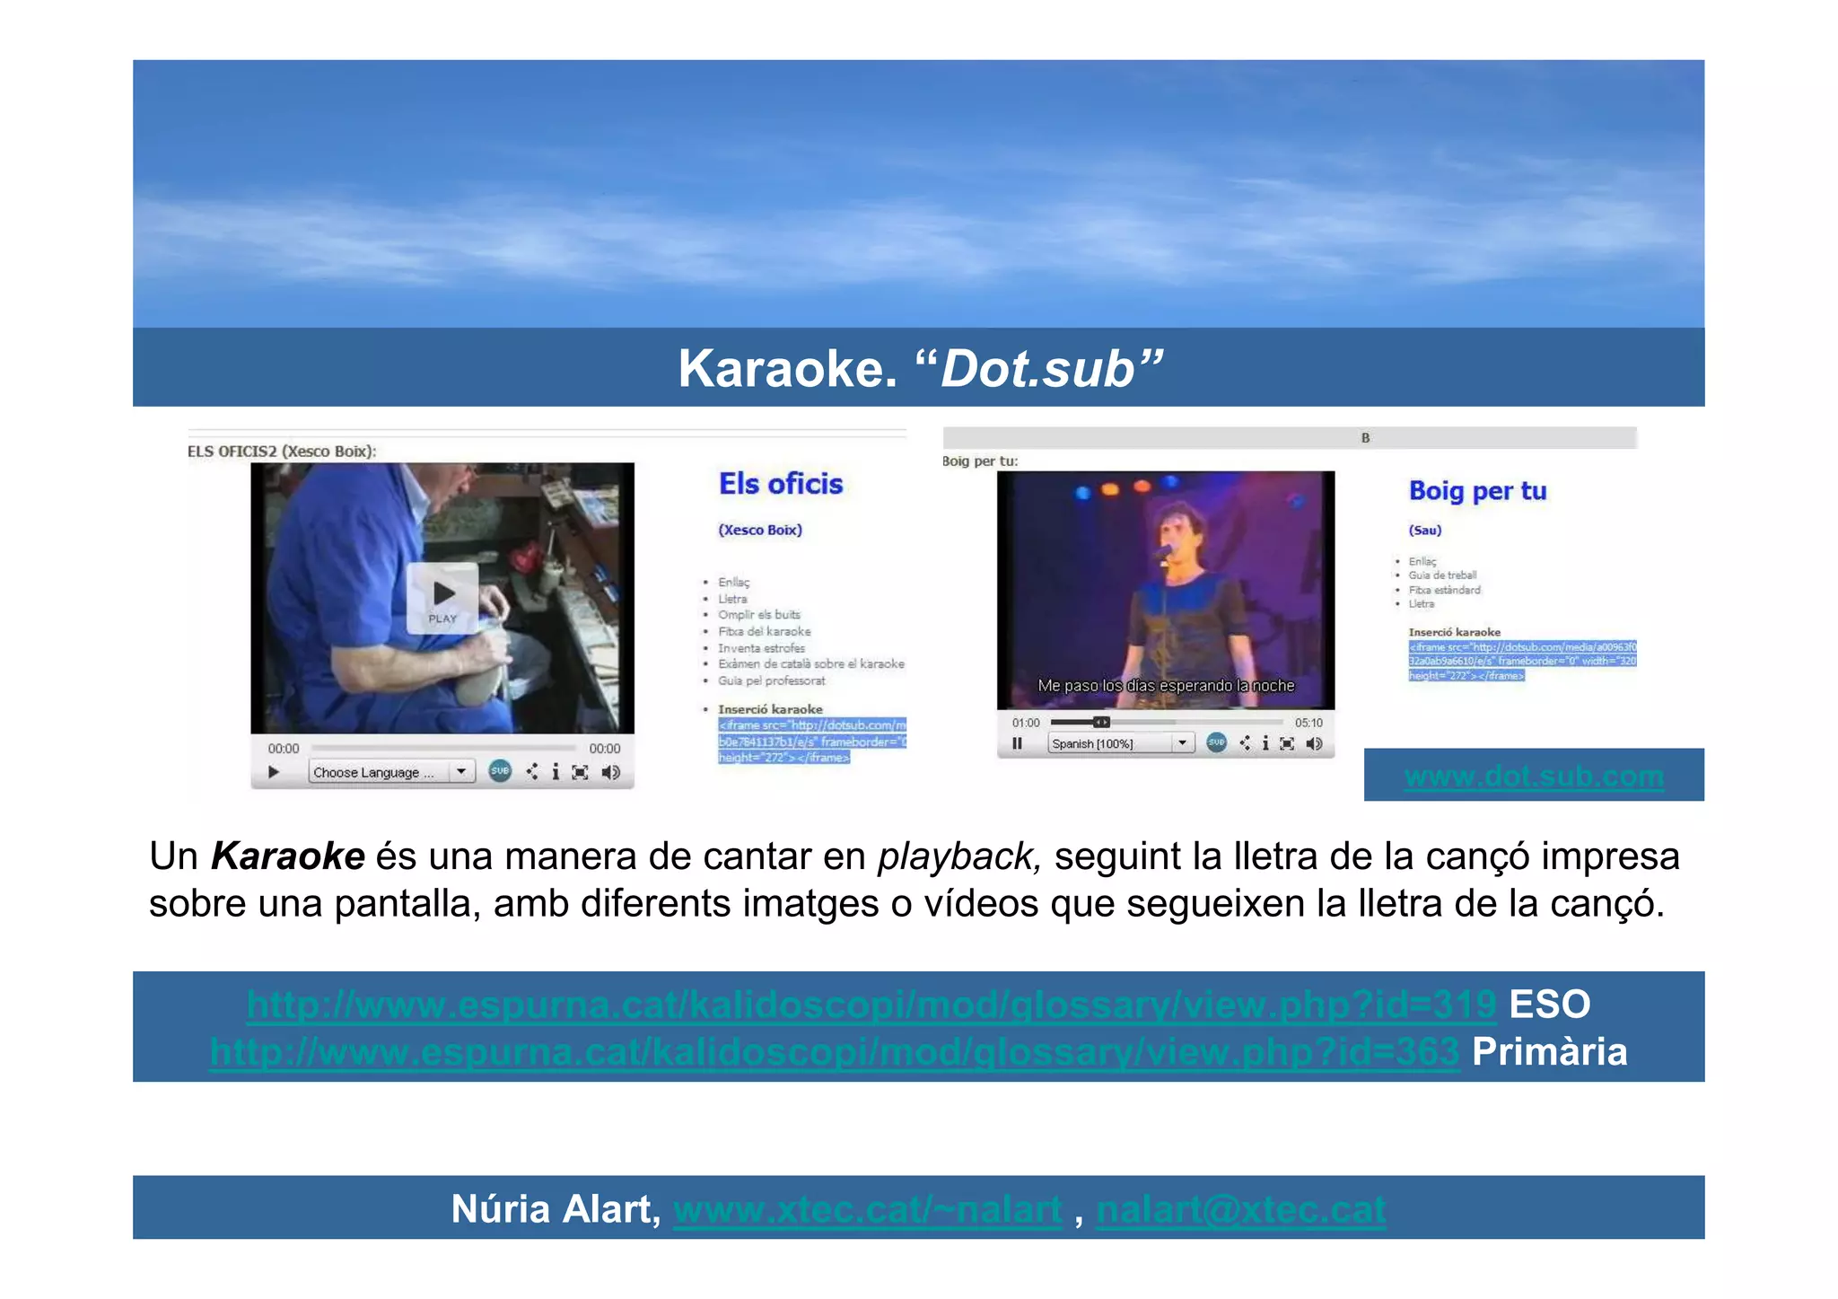The image size is (1838, 1299).
Task: Mute volume in the Els oficis player
Action: [x=610, y=772]
